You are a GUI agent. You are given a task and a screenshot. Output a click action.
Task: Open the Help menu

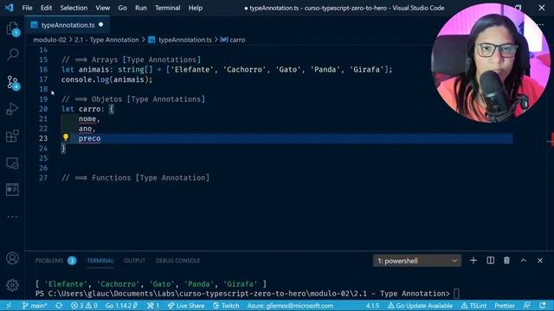tap(195, 8)
